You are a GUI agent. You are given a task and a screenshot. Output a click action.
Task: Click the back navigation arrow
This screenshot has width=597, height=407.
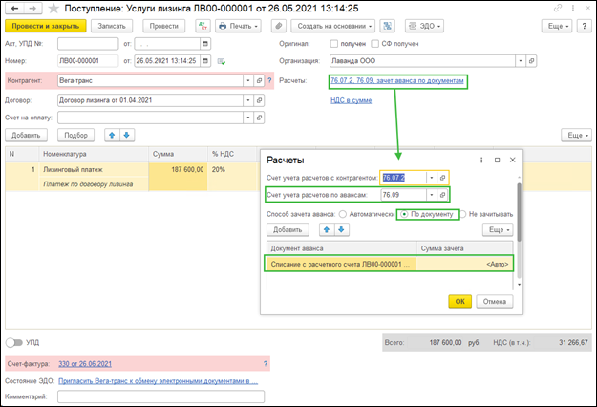pyautogui.click(x=15, y=8)
